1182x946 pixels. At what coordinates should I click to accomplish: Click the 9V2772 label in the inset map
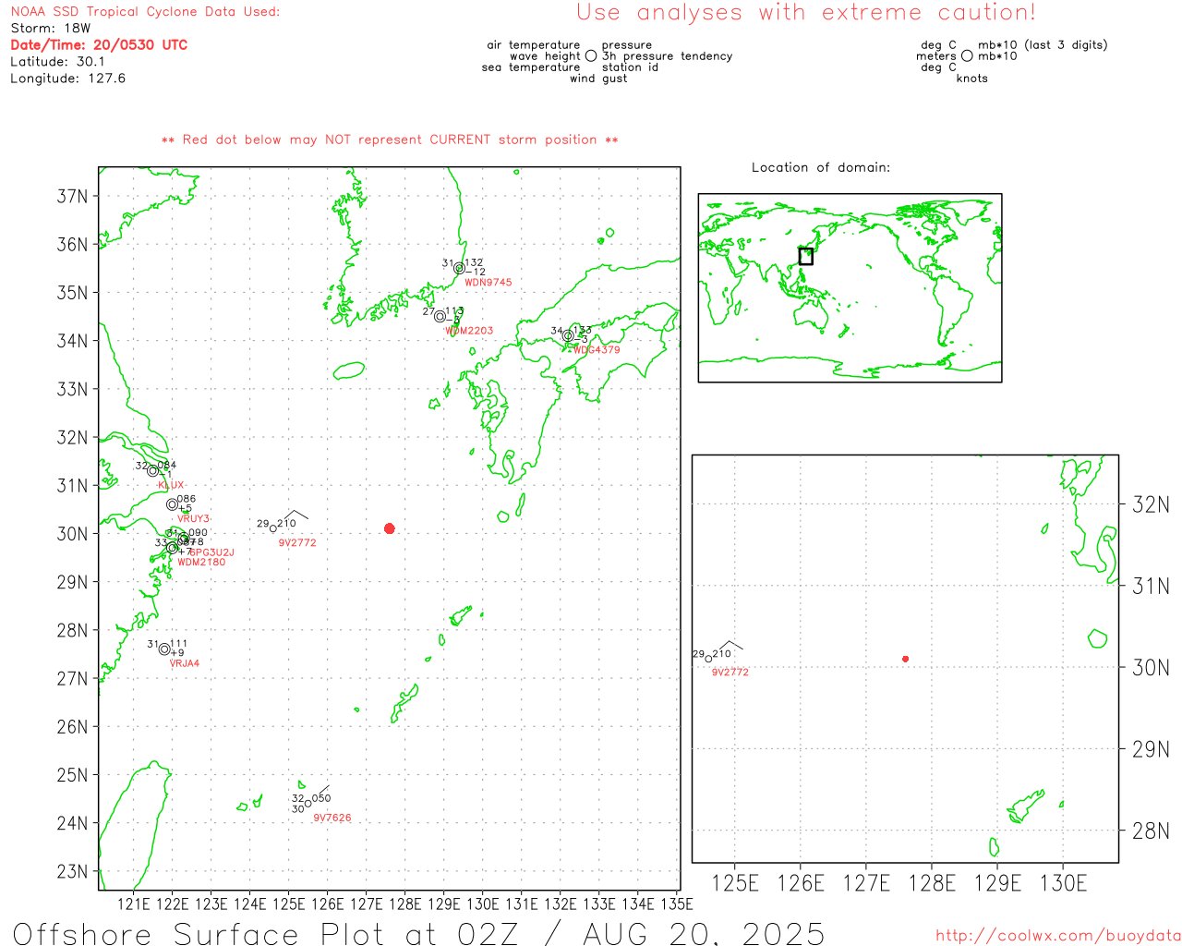point(730,673)
